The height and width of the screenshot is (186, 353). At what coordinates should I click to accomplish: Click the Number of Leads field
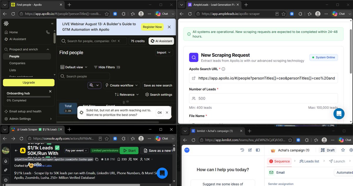263,98
